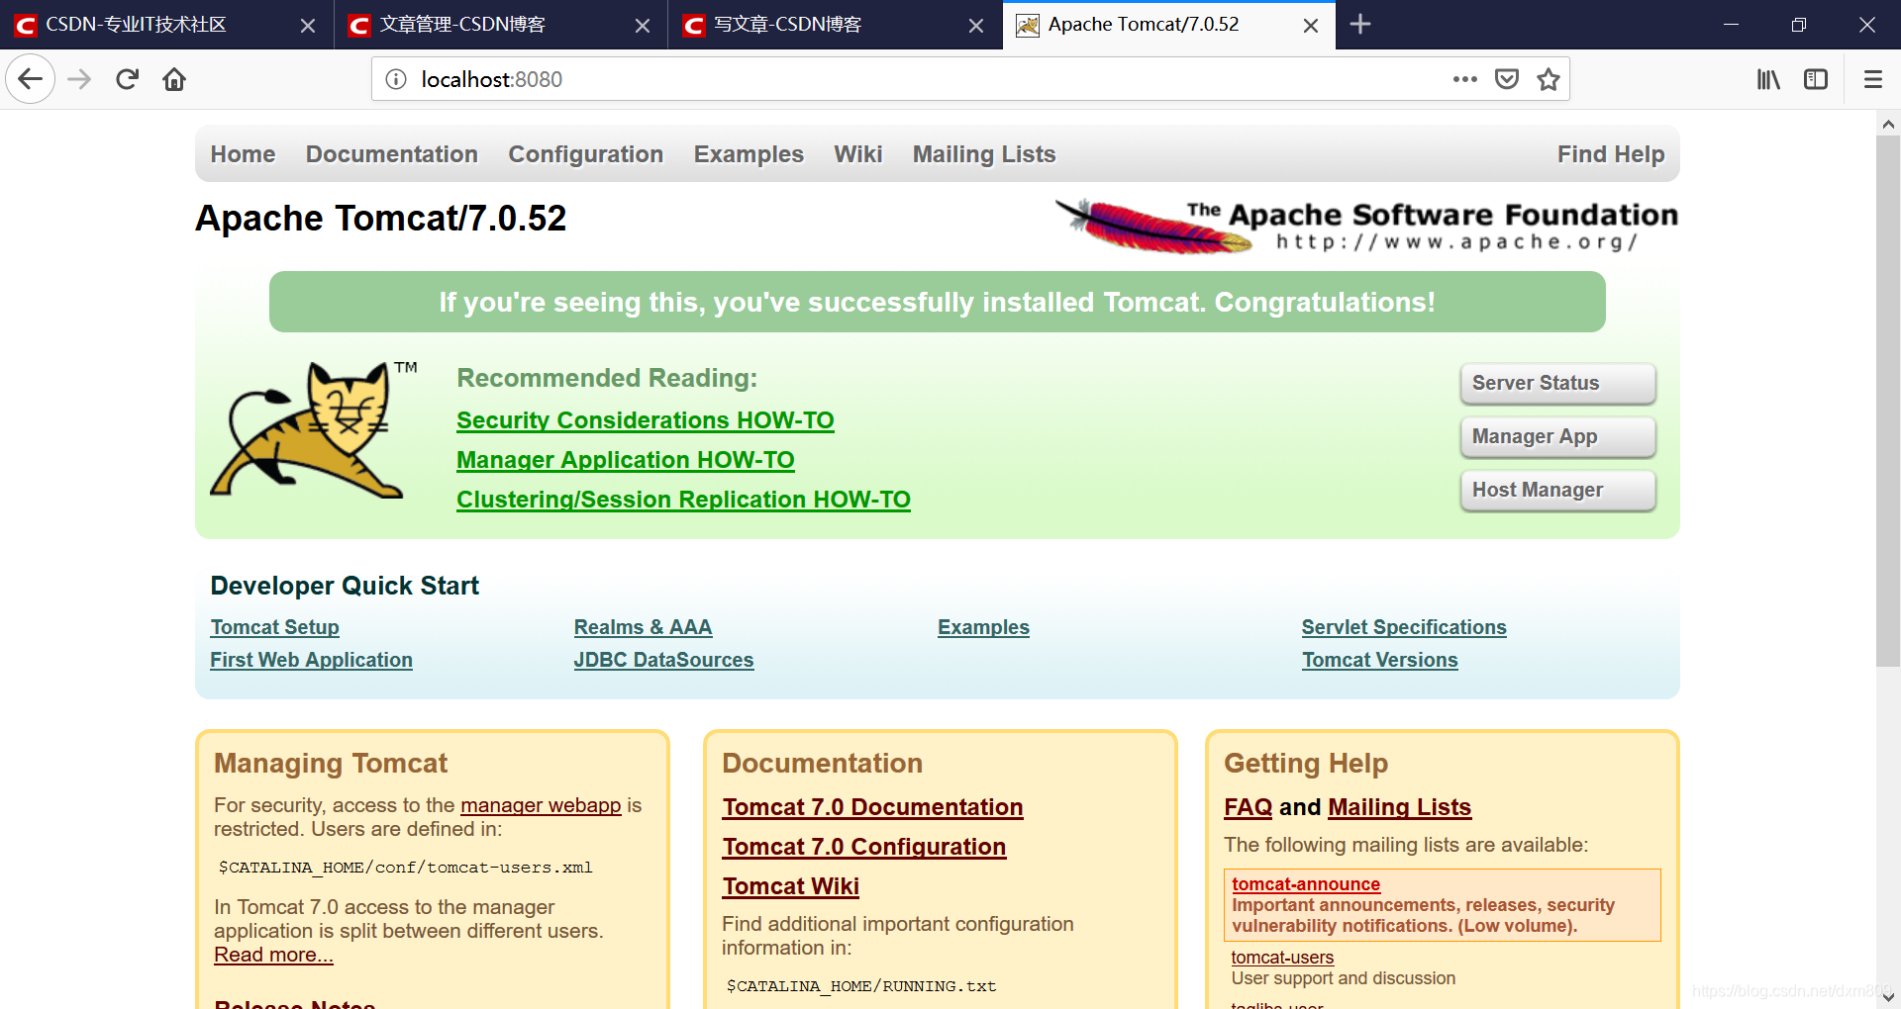This screenshot has height=1009, width=1901.
Task: Open Mailing Lists link in Getting Help
Action: click(x=1399, y=807)
